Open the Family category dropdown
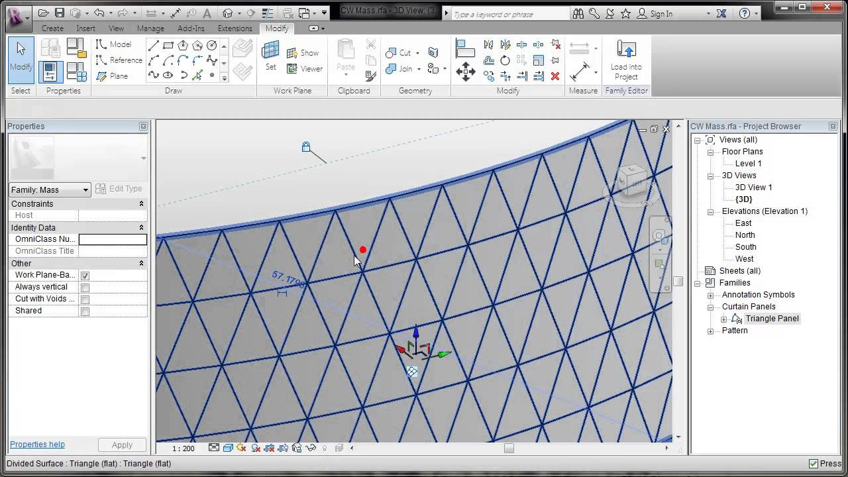This screenshot has width=848, height=477. [85, 189]
